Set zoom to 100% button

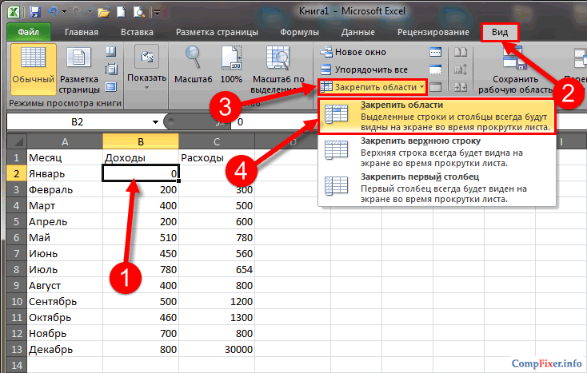click(x=231, y=64)
